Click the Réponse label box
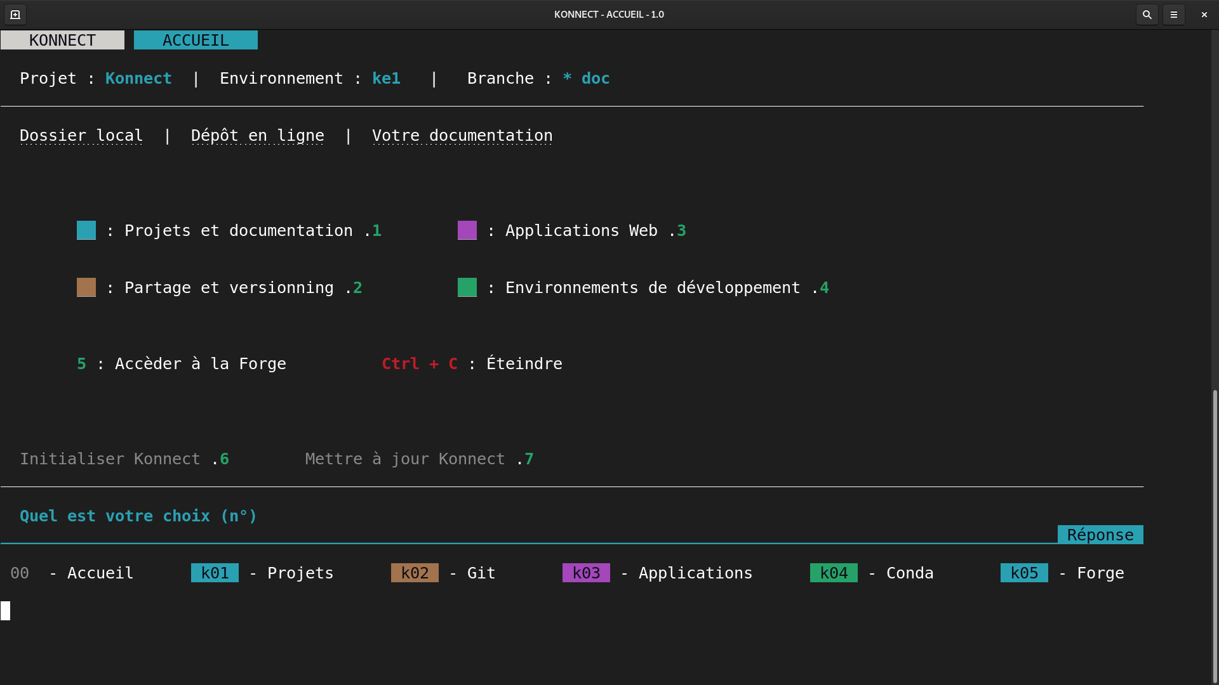Viewport: 1219px width, 685px height. click(1100, 535)
